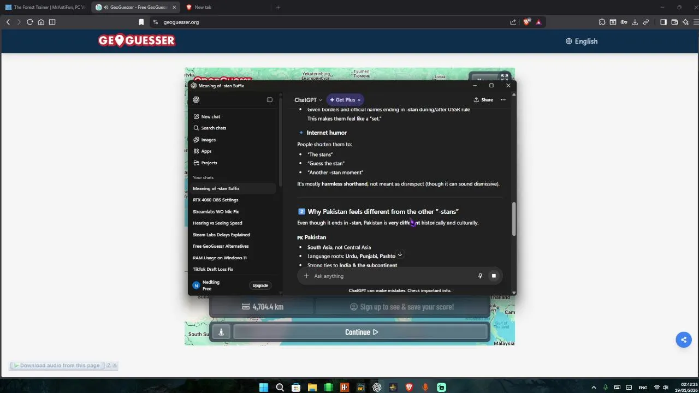Screen dimensions: 699x393
Task: Open browser downloads panel
Action: pos(635,22)
